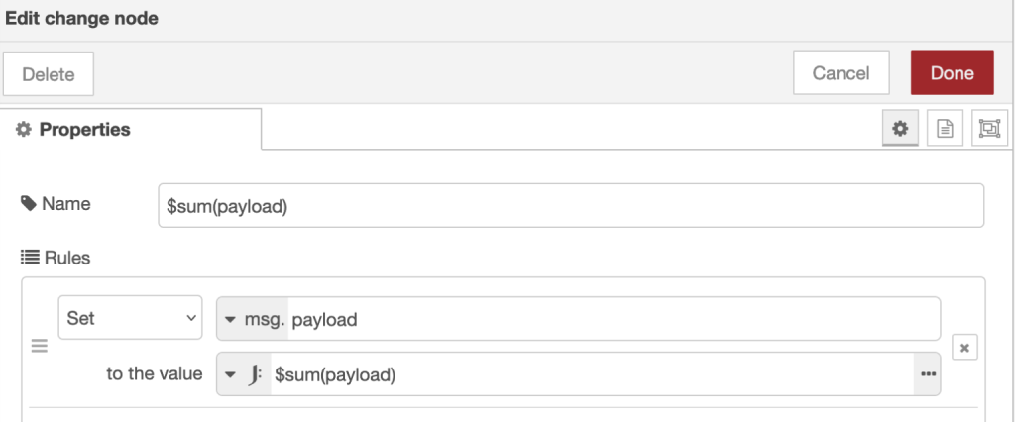Remove the rule with x button
The image size is (1015, 422).
coord(965,347)
